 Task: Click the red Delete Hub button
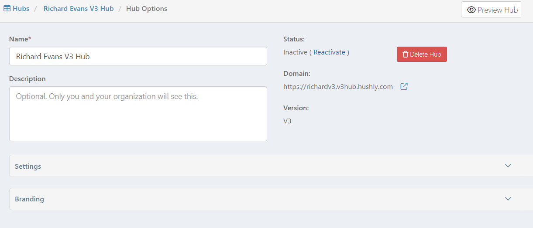pos(422,54)
